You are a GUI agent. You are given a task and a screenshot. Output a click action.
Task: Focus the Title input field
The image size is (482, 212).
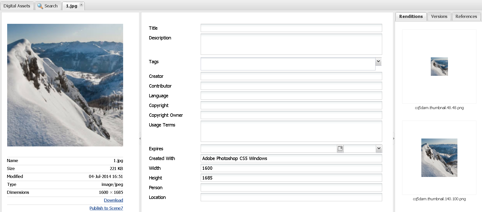[291, 28]
